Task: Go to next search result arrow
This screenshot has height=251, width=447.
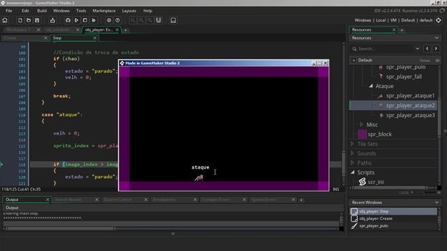Action: pyautogui.click(x=436, y=49)
